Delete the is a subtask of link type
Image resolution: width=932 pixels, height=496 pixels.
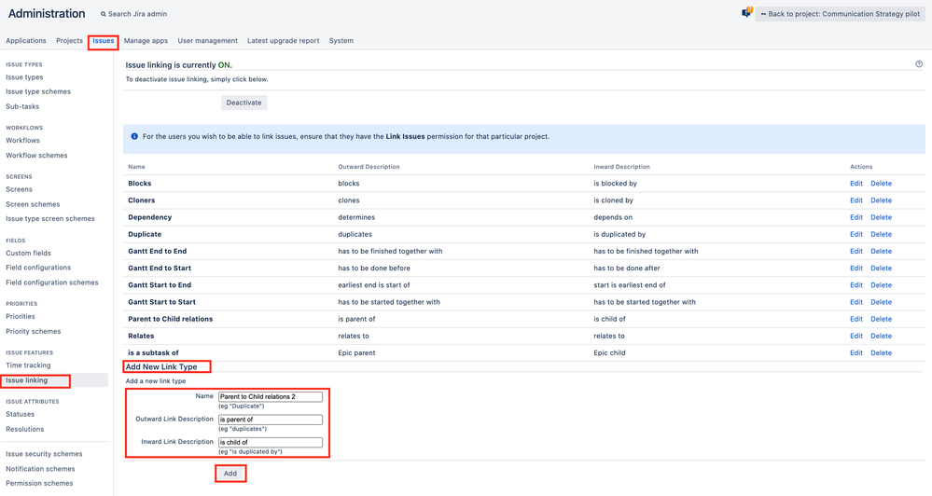click(x=881, y=352)
